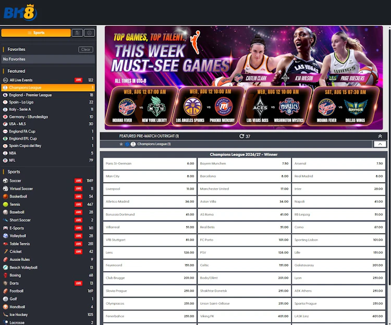
Task: Open England FA Cup
Action: tap(48, 131)
